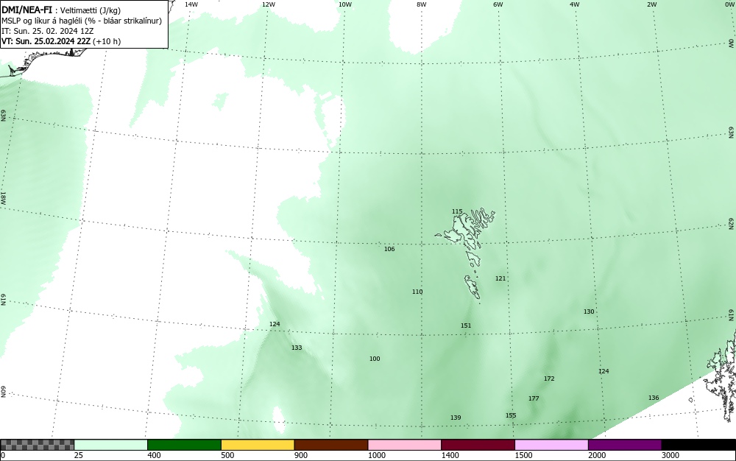Click the 155 CAPE value

pos(511,415)
